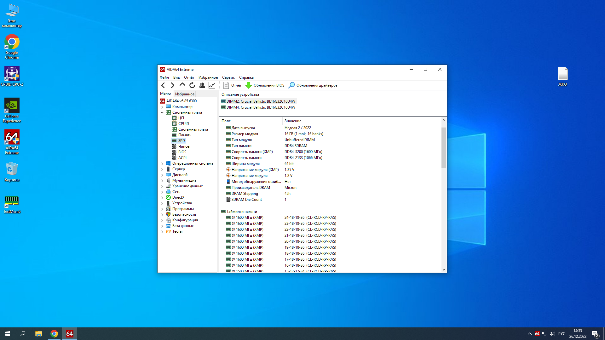Image resolution: width=605 pixels, height=340 pixels.
Task: Click the Forward navigation arrow
Action: click(x=172, y=85)
